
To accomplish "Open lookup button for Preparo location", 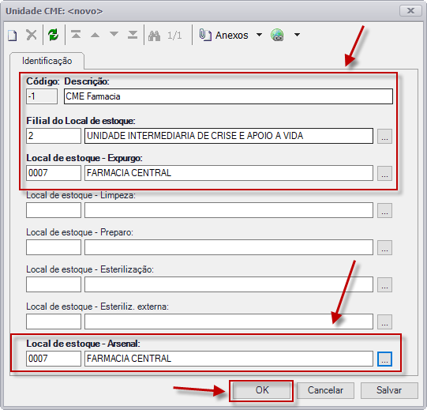I will click(x=384, y=247).
